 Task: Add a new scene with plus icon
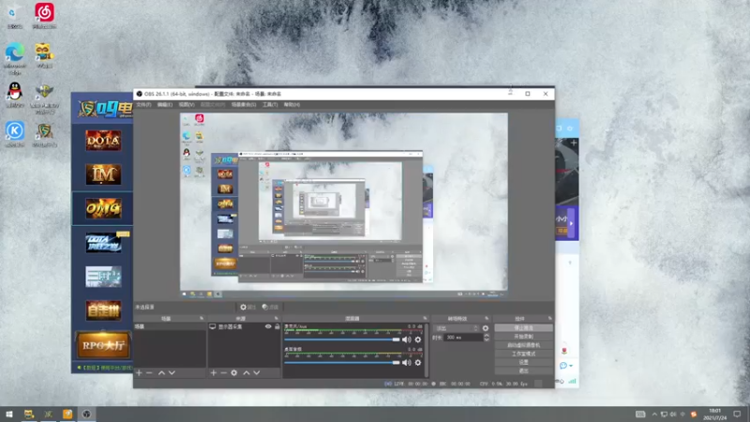pos(139,372)
